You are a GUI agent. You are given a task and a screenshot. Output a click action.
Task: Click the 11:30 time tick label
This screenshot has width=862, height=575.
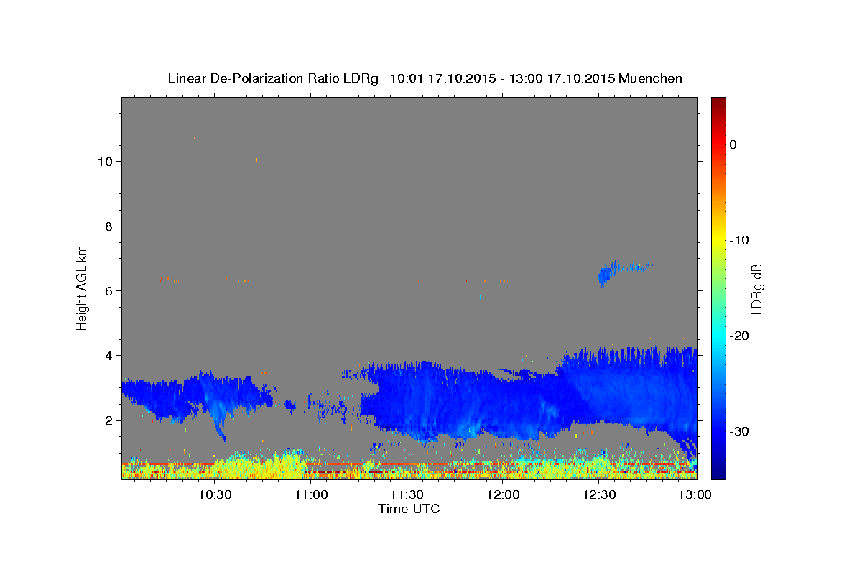407,494
